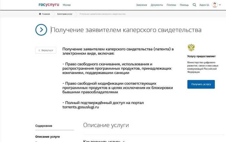Select the Москва location link
226x142 pixels.
(x=67, y=5)
